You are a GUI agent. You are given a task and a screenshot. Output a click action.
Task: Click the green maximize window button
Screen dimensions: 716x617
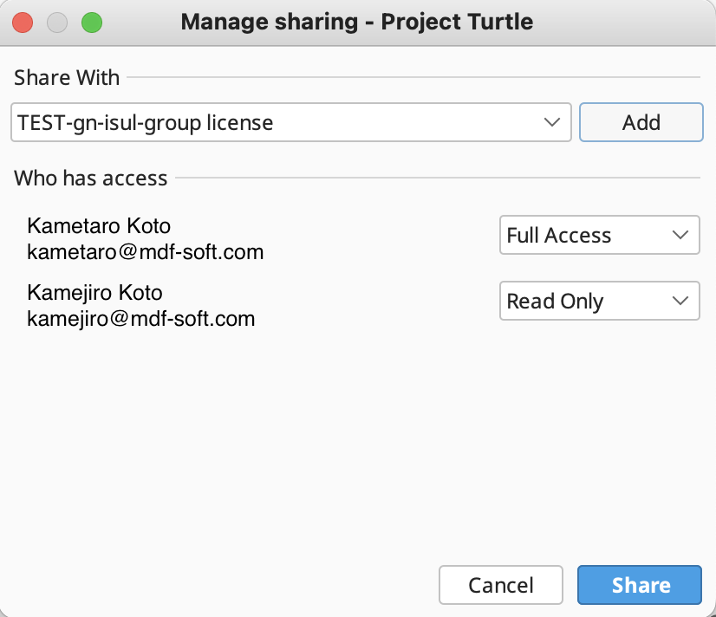(91, 23)
